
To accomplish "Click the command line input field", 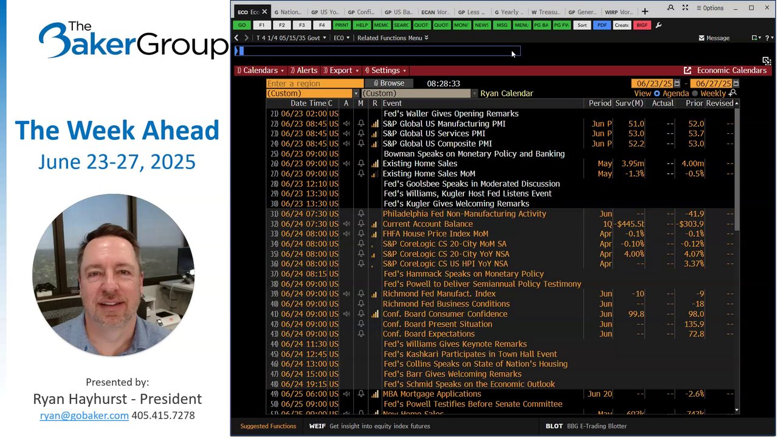I will [377, 51].
